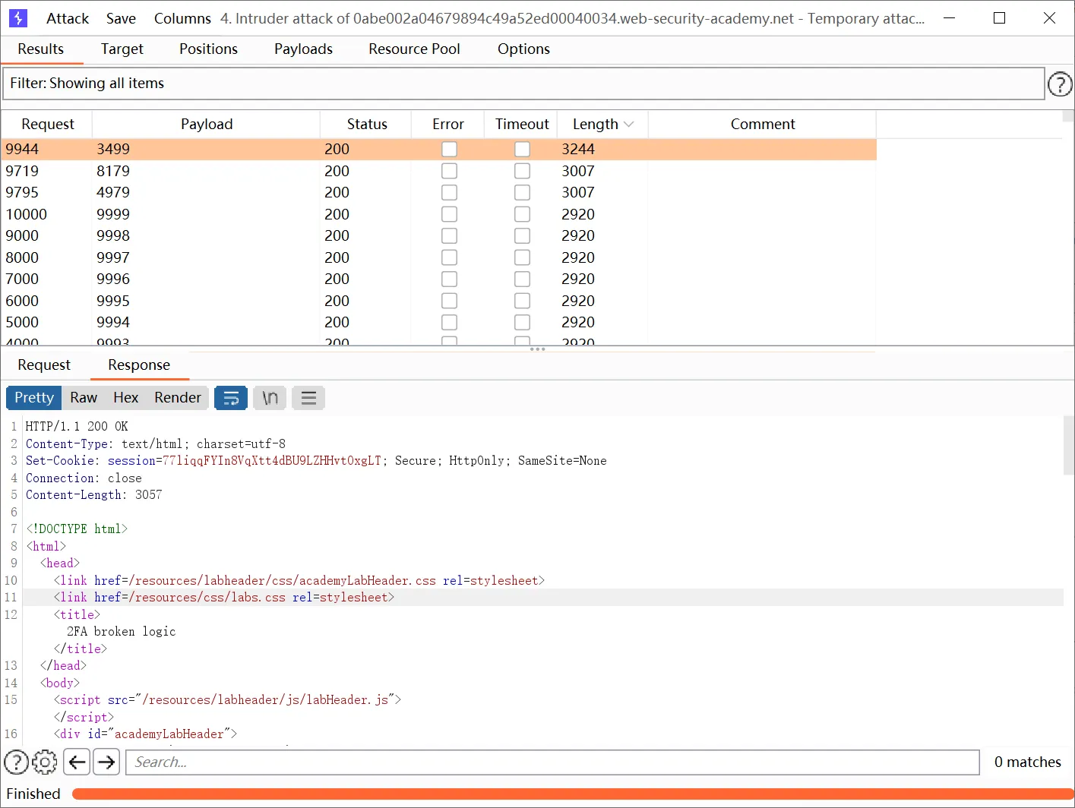Sort by the Request column header
1075x808 pixels.
47,125
